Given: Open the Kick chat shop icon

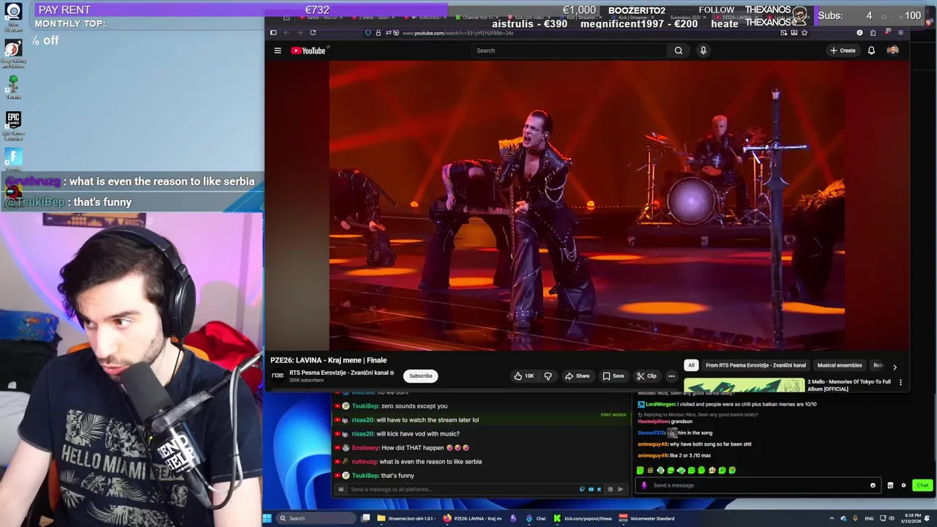Looking at the screenshot, I should click(x=890, y=485).
